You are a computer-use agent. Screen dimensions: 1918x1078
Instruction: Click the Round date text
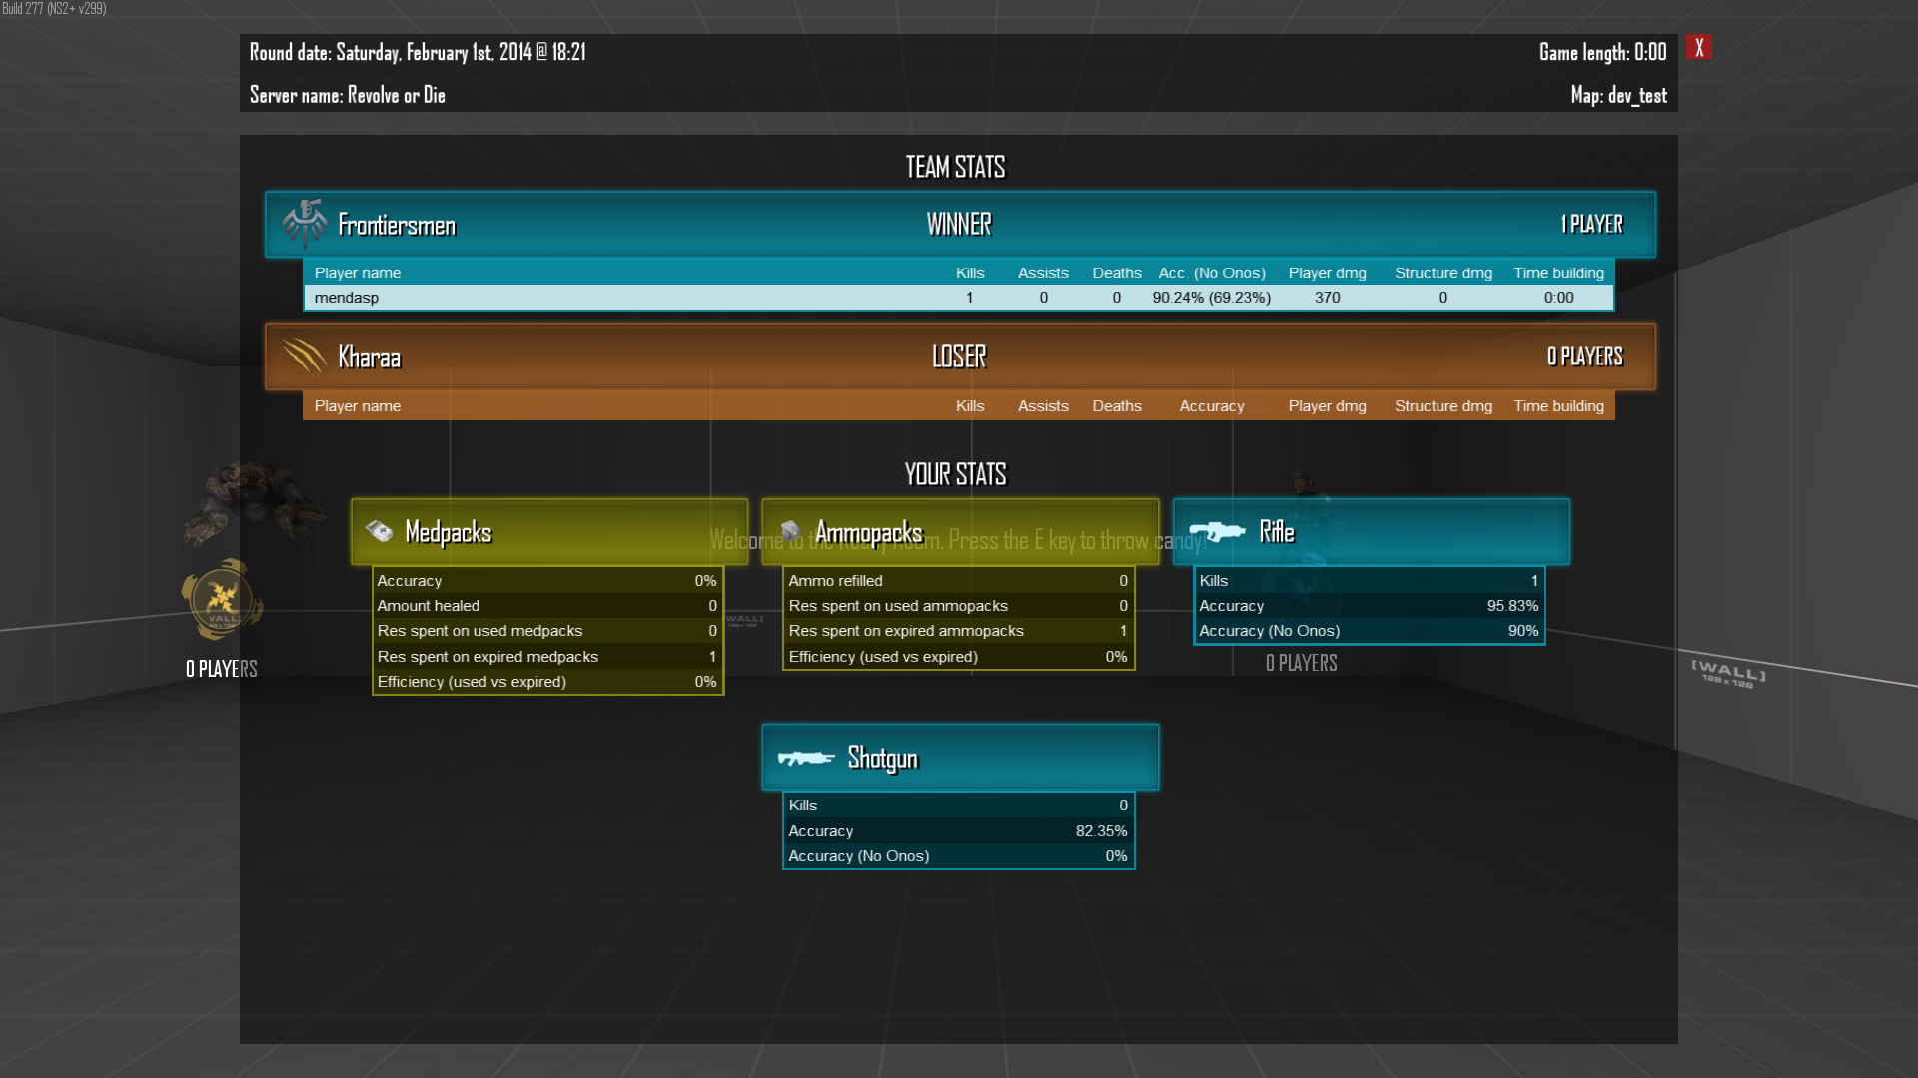[418, 52]
